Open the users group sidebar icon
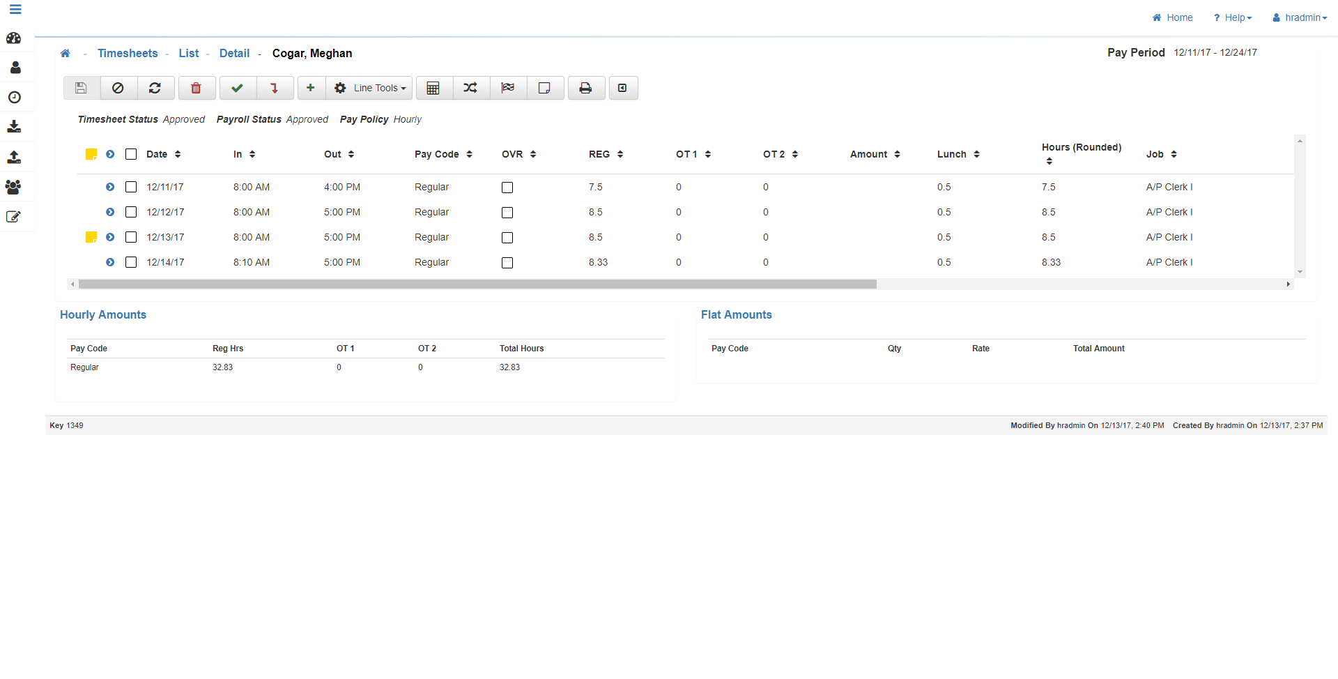This screenshot has width=1338, height=679. coord(13,187)
